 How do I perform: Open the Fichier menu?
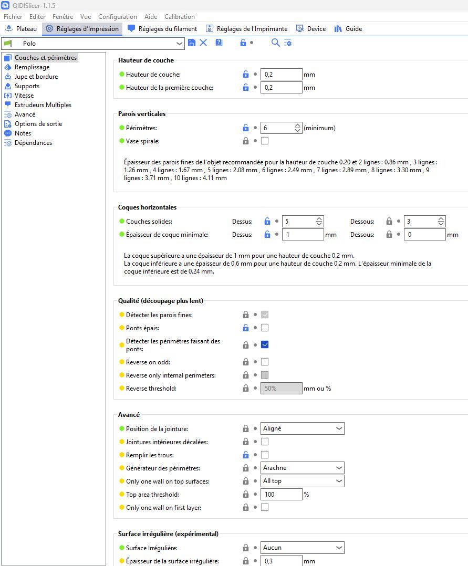[x=13, y=17]
